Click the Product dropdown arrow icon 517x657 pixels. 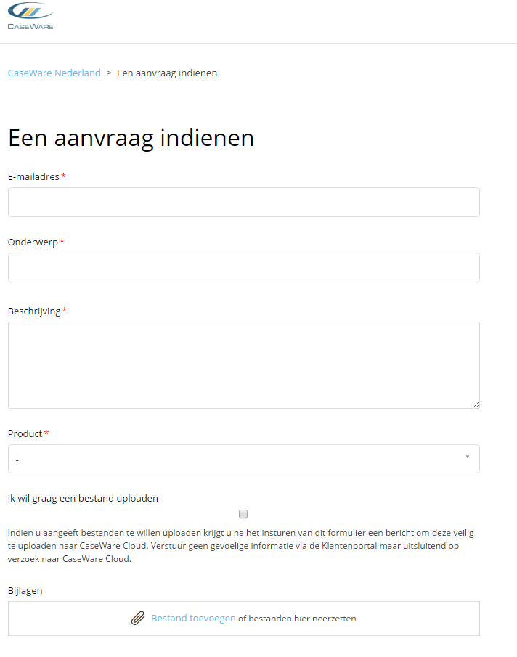coord(468,457)
